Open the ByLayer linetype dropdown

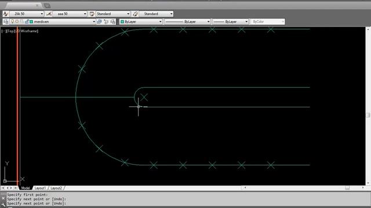coord(188,22)
